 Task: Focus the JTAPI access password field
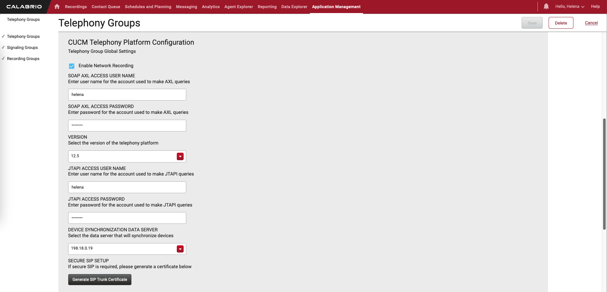127,218
